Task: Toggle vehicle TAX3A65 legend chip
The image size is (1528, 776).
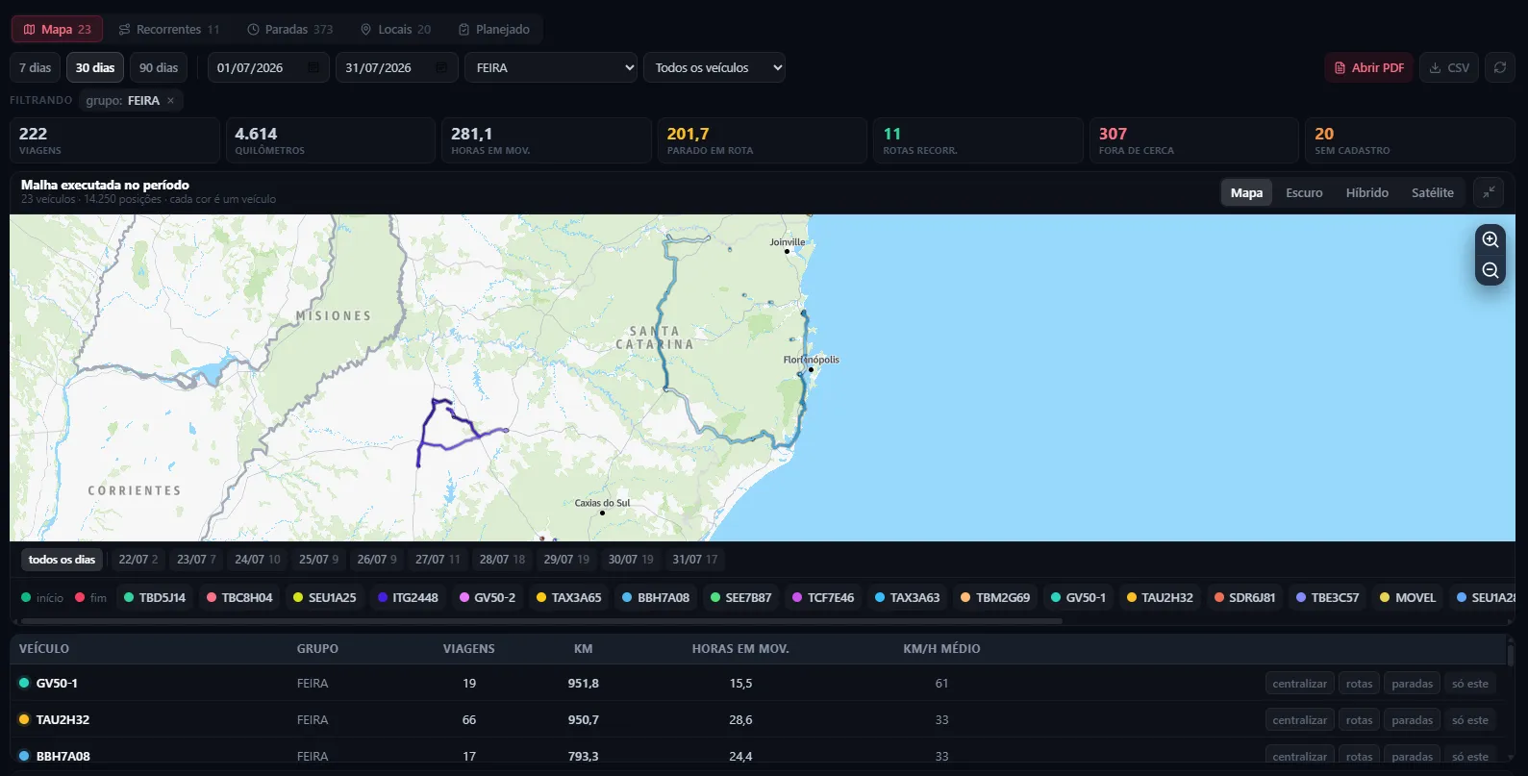Action: (x=568, y=597)
